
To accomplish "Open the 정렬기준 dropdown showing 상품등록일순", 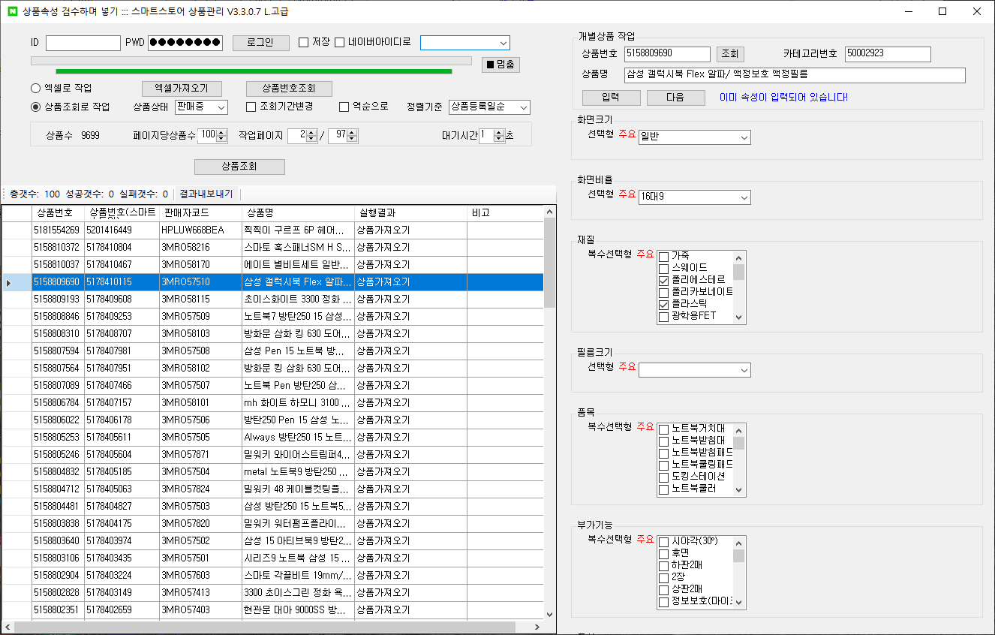I will point(489,107).
